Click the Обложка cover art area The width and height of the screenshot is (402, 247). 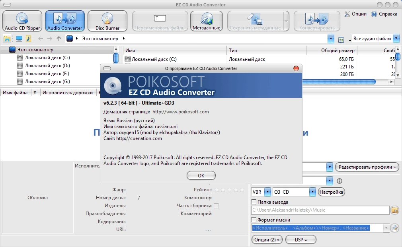tap(38, 198)
